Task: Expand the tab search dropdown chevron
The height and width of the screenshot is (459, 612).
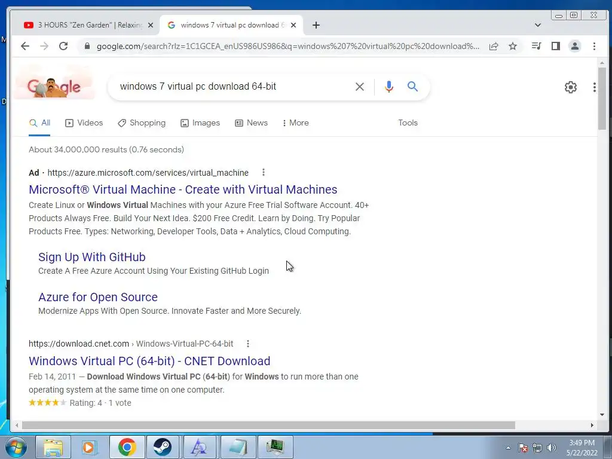Action: (x=538, y=25)
